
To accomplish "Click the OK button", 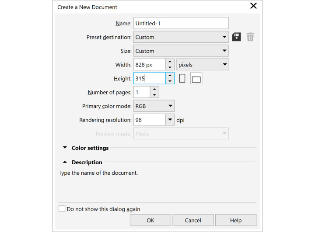I will pos(150,220).
